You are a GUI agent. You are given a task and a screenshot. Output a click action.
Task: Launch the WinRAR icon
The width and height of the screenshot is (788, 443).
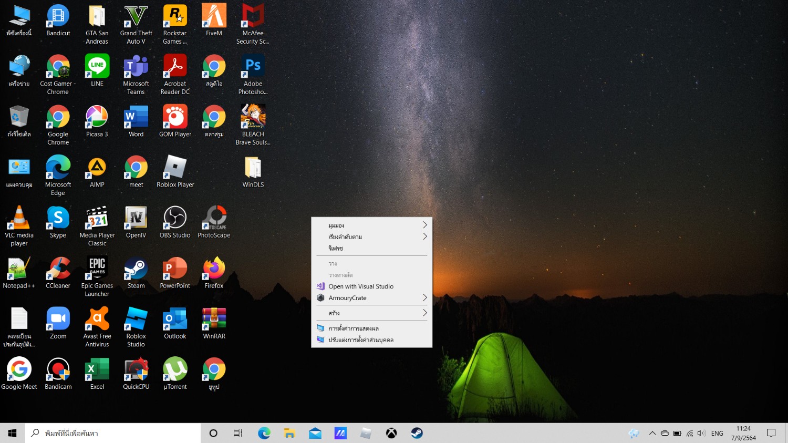(x=214, y=323)
